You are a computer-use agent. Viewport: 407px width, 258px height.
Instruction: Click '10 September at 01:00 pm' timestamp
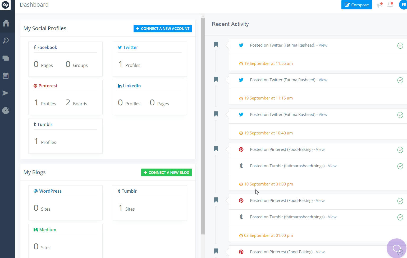tap(268, 184)
